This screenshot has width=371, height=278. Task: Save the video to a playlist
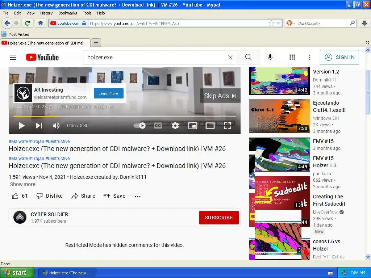(114, 196)
